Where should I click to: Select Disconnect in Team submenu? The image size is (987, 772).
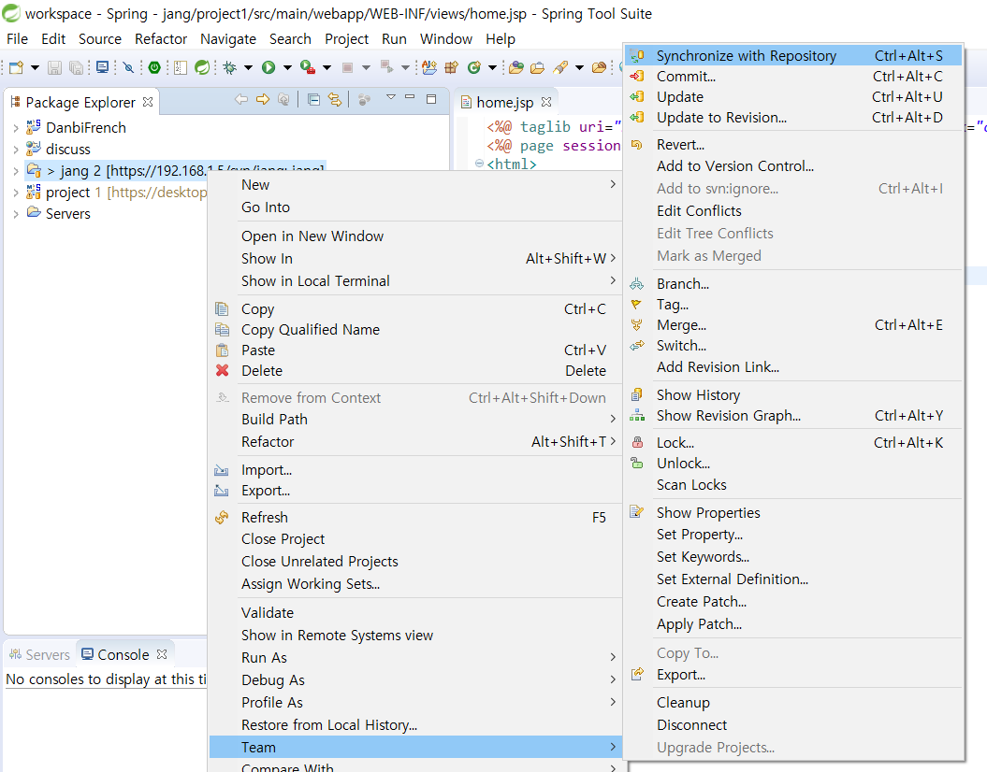click(x=793, y=725)
